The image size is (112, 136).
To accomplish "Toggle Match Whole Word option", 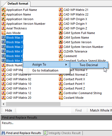I will click(x=101, y=110).
